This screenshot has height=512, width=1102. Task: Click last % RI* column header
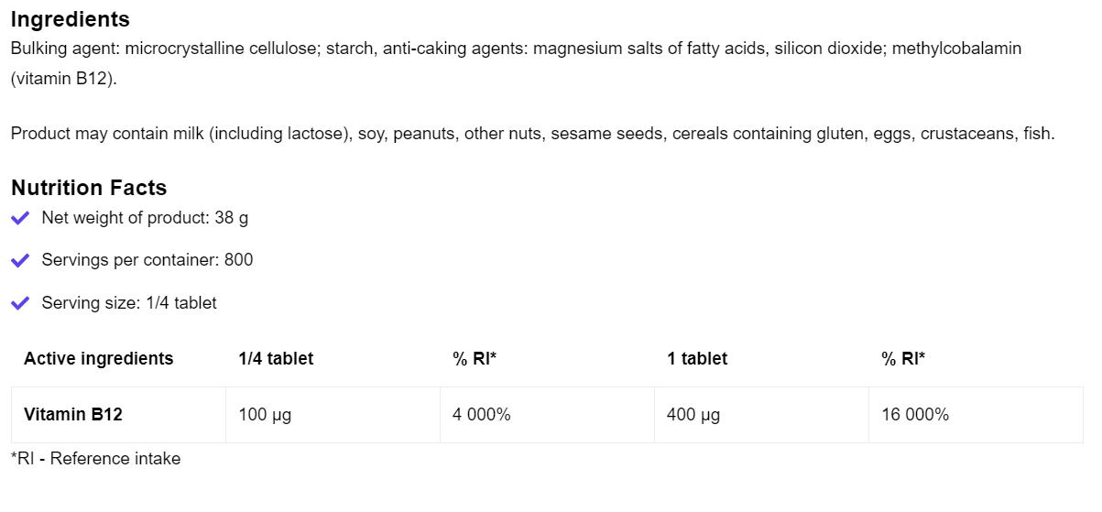(903, 359)
